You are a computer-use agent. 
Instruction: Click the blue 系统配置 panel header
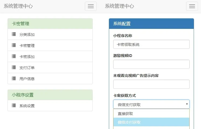point(151,24)
